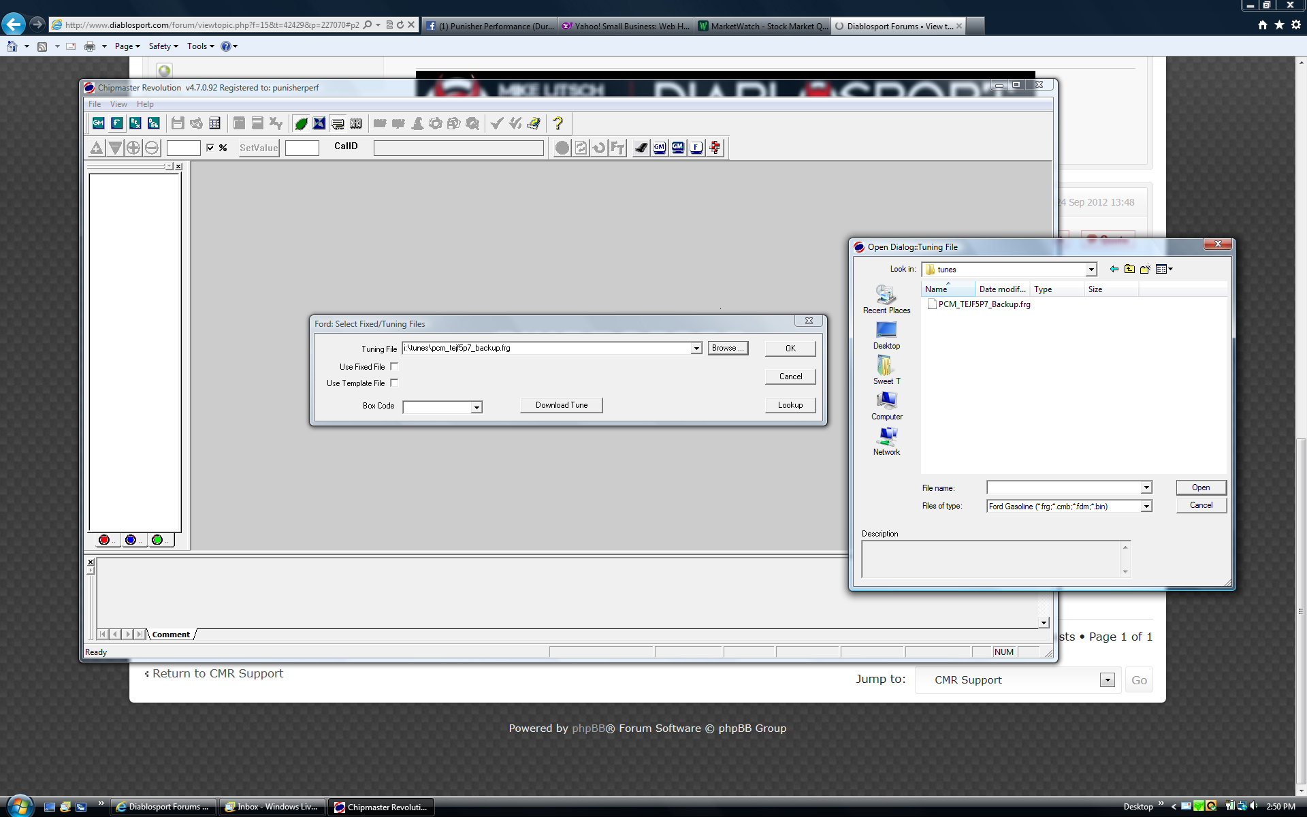
Task: Create new folder in Open Dialog
Action: coord(1146,269)
